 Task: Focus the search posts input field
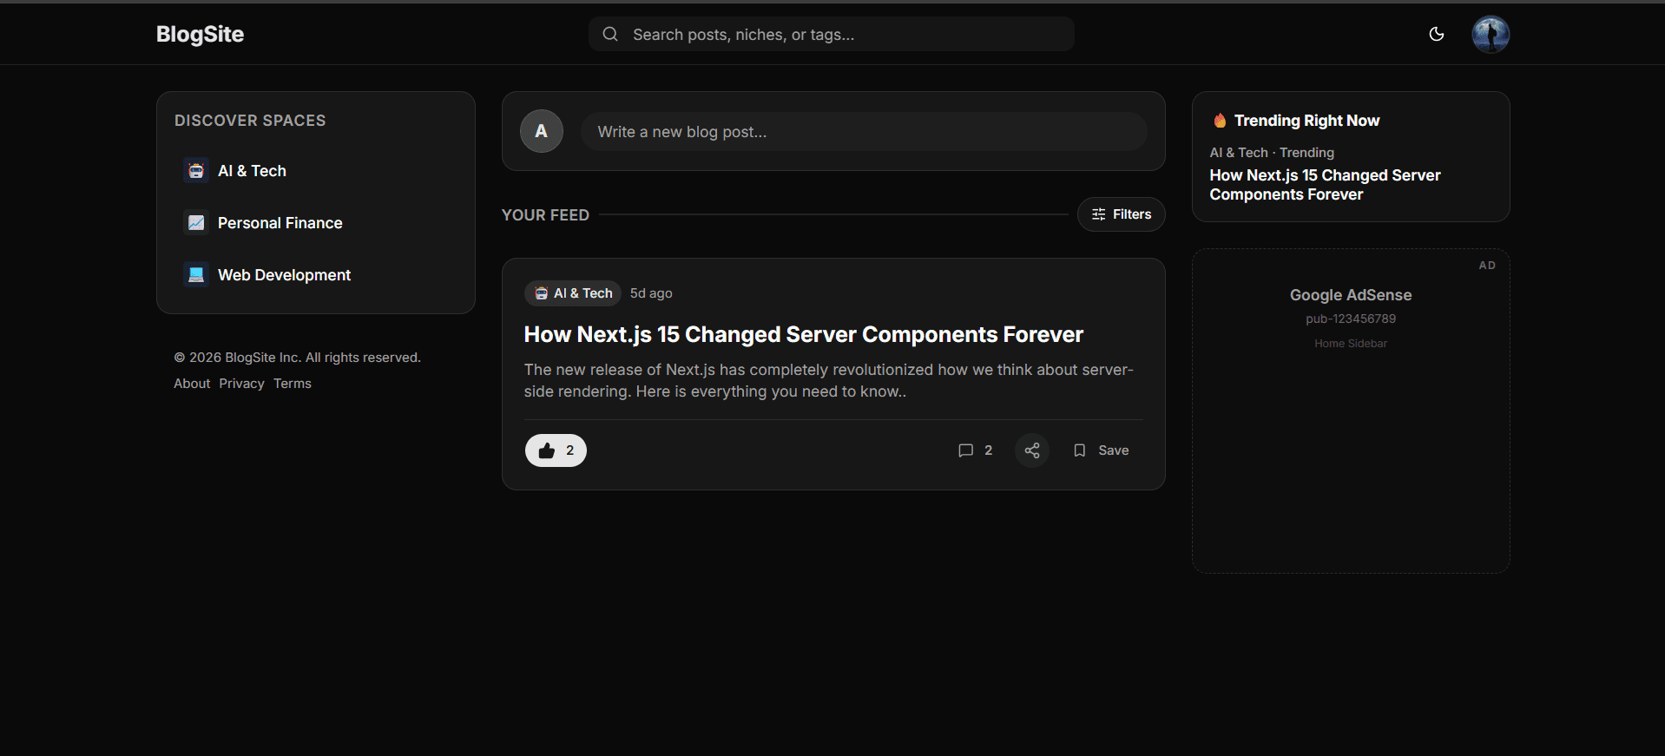832,34
